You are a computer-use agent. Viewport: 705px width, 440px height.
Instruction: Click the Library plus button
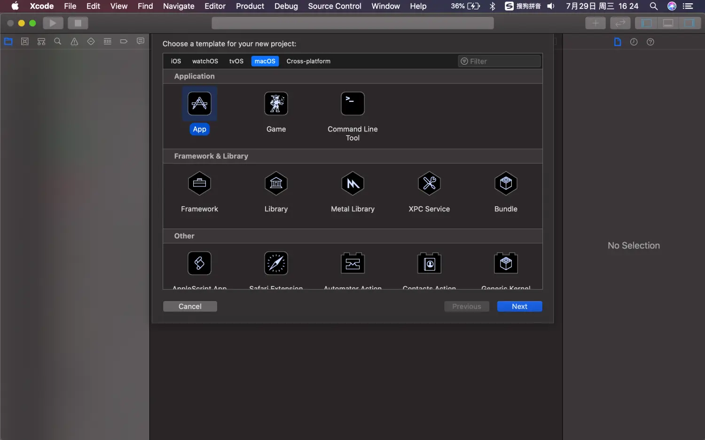click(595, 23)
